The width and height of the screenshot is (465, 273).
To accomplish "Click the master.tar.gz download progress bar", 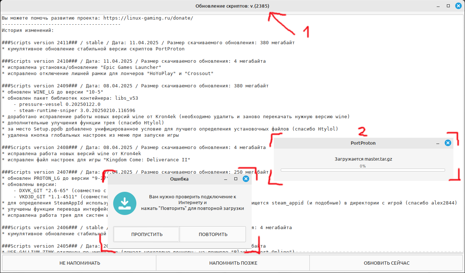I will coord(363,170).
